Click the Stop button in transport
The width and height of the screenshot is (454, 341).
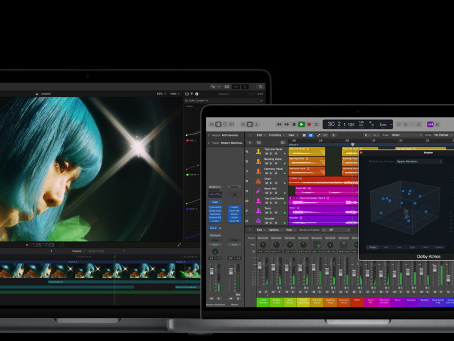coord(294,124)
